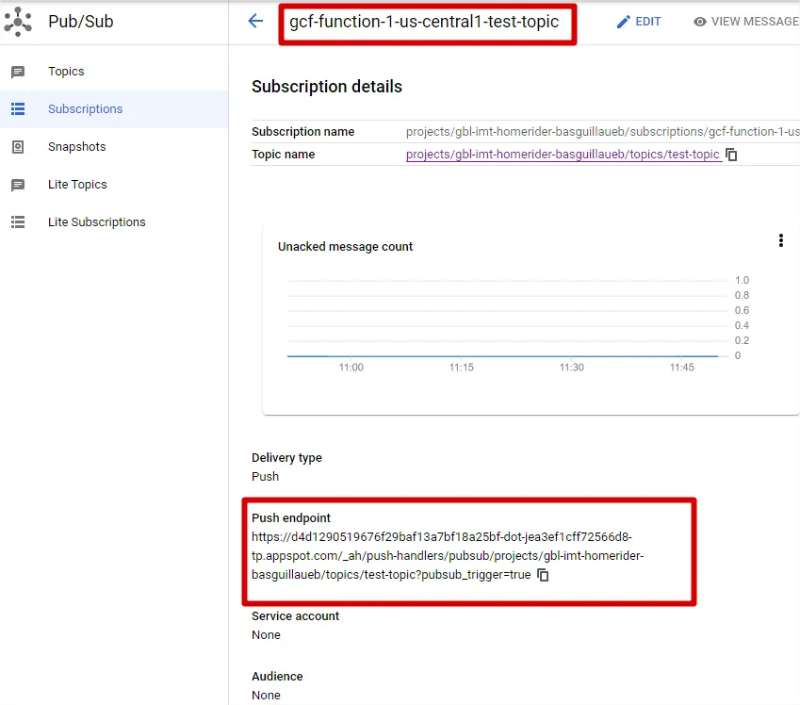This screenshot has height=705, width=800.
Task: Click the Audience label
Action: [x=277, y=677]
